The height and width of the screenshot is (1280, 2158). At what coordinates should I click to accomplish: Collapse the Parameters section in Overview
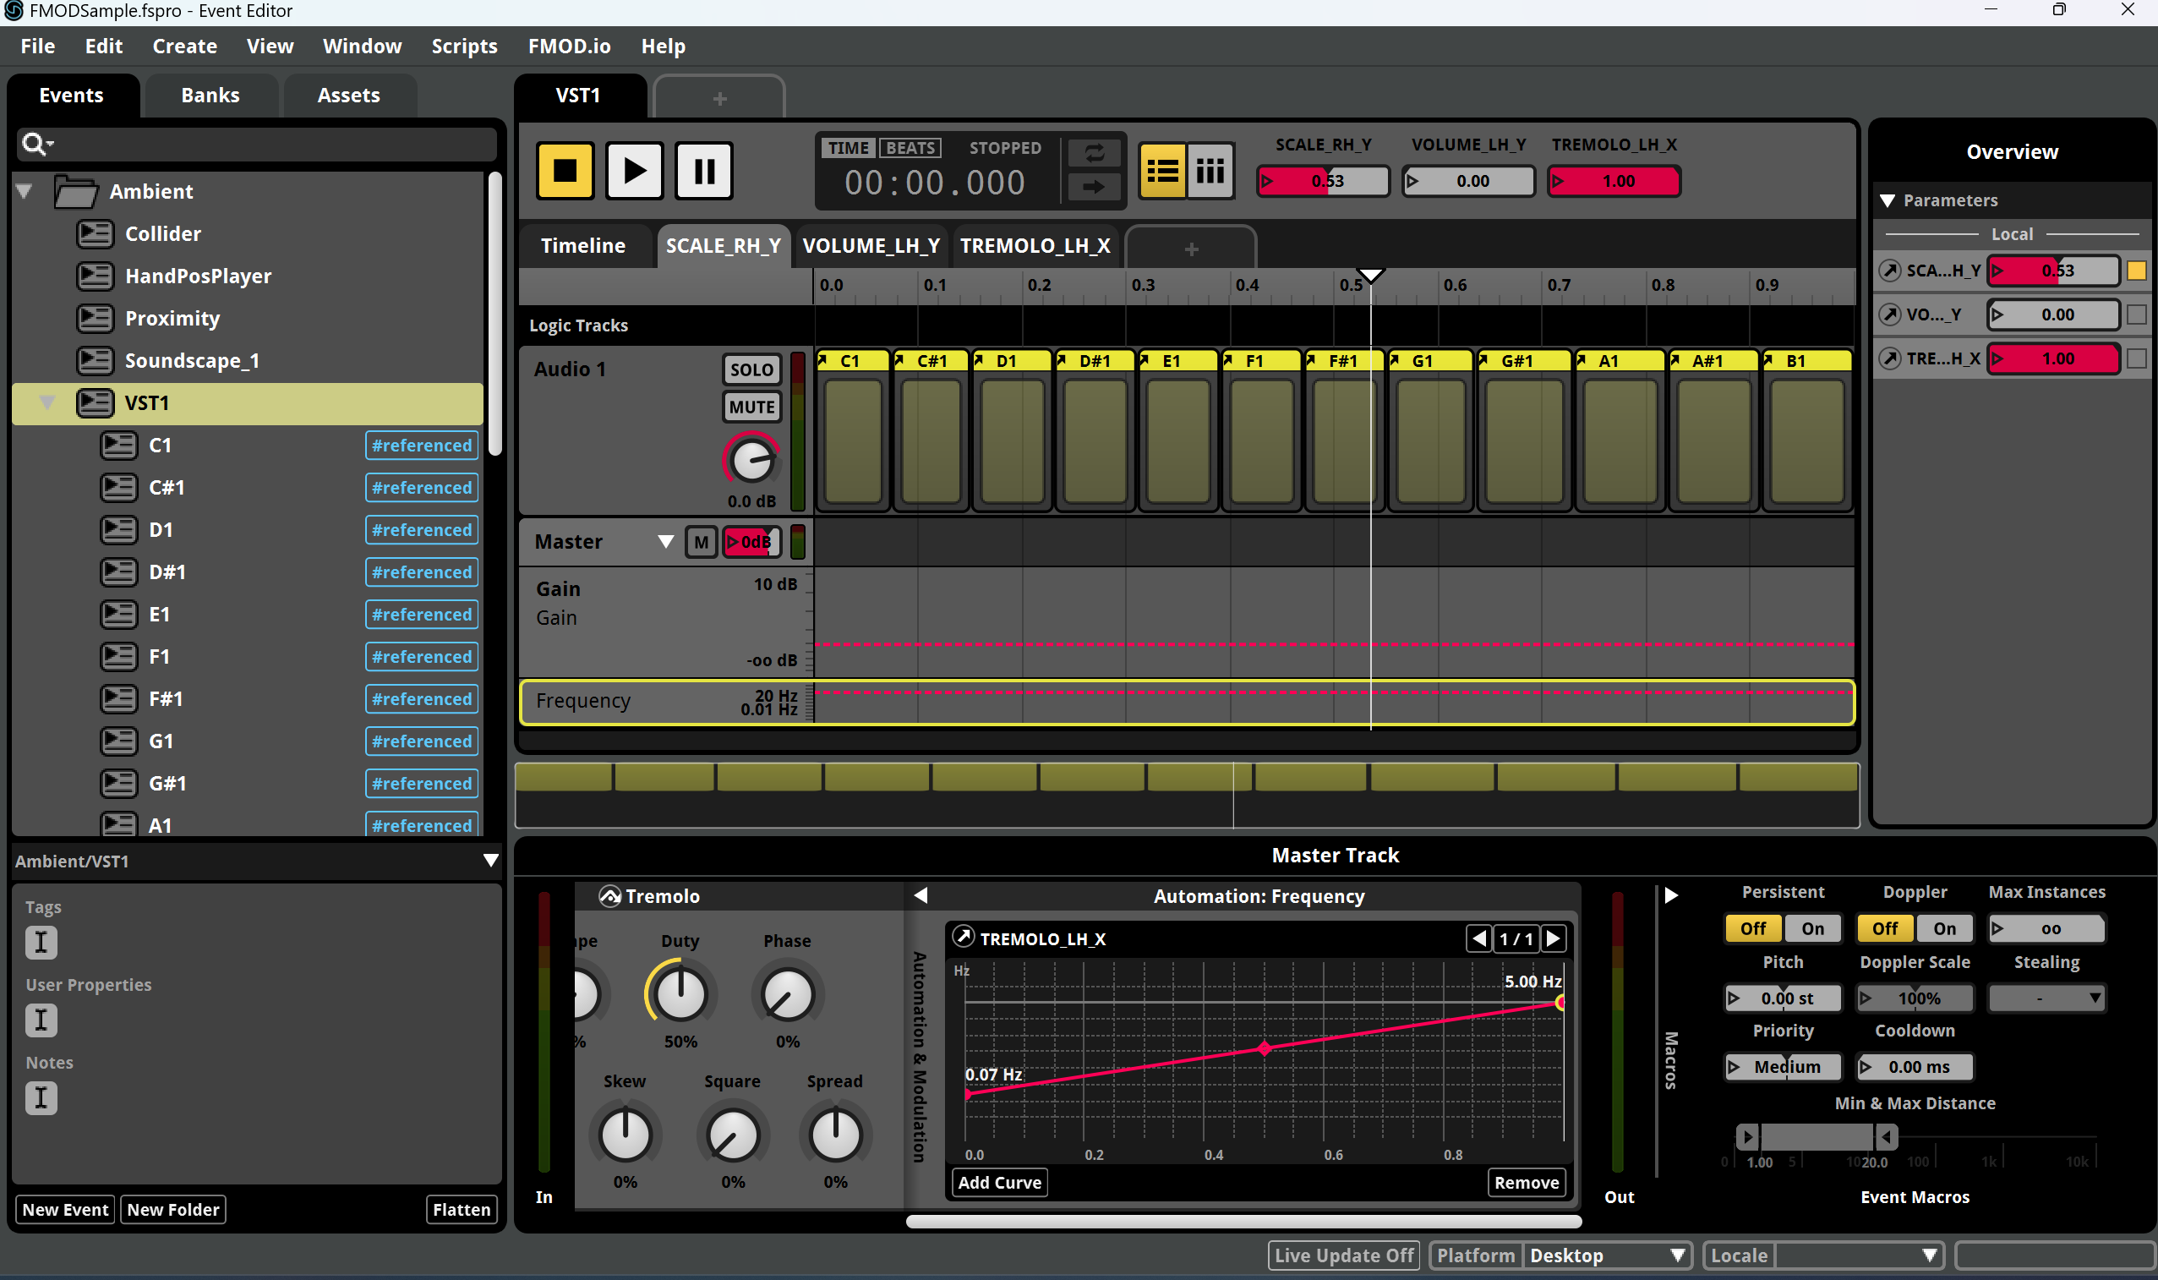(1888, 200)
